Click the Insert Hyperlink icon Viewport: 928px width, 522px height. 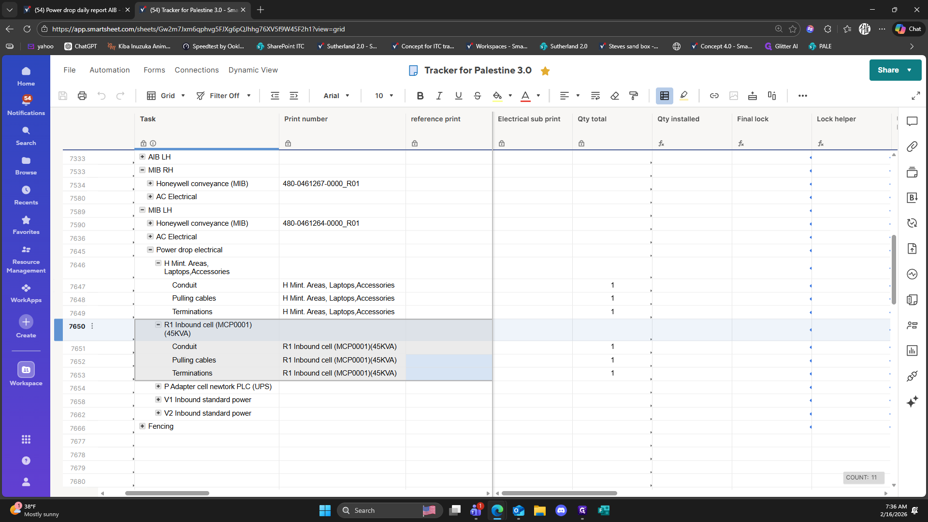(x=714, y=96)
